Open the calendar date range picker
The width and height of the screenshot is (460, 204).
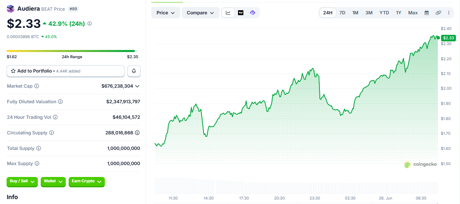pyautogui.click(x=427, y=13)
